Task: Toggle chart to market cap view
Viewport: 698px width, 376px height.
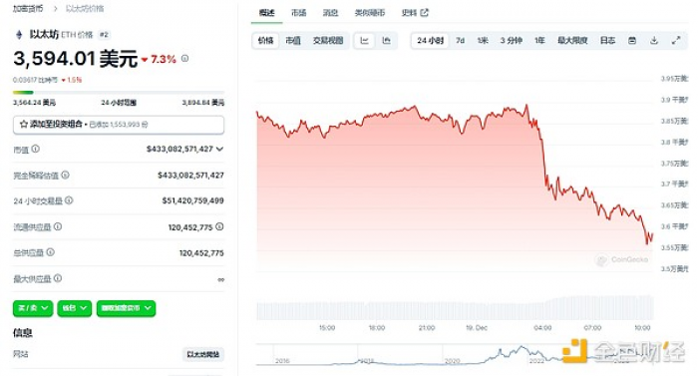Action: click(293, 41)
